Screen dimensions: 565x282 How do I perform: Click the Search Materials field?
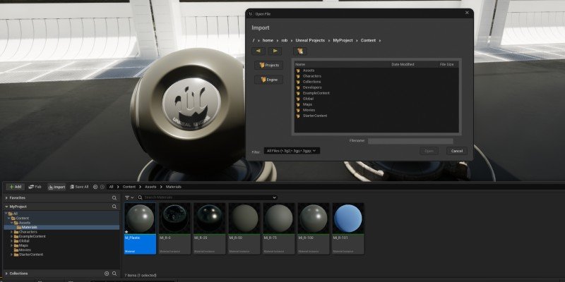[208, 197]
